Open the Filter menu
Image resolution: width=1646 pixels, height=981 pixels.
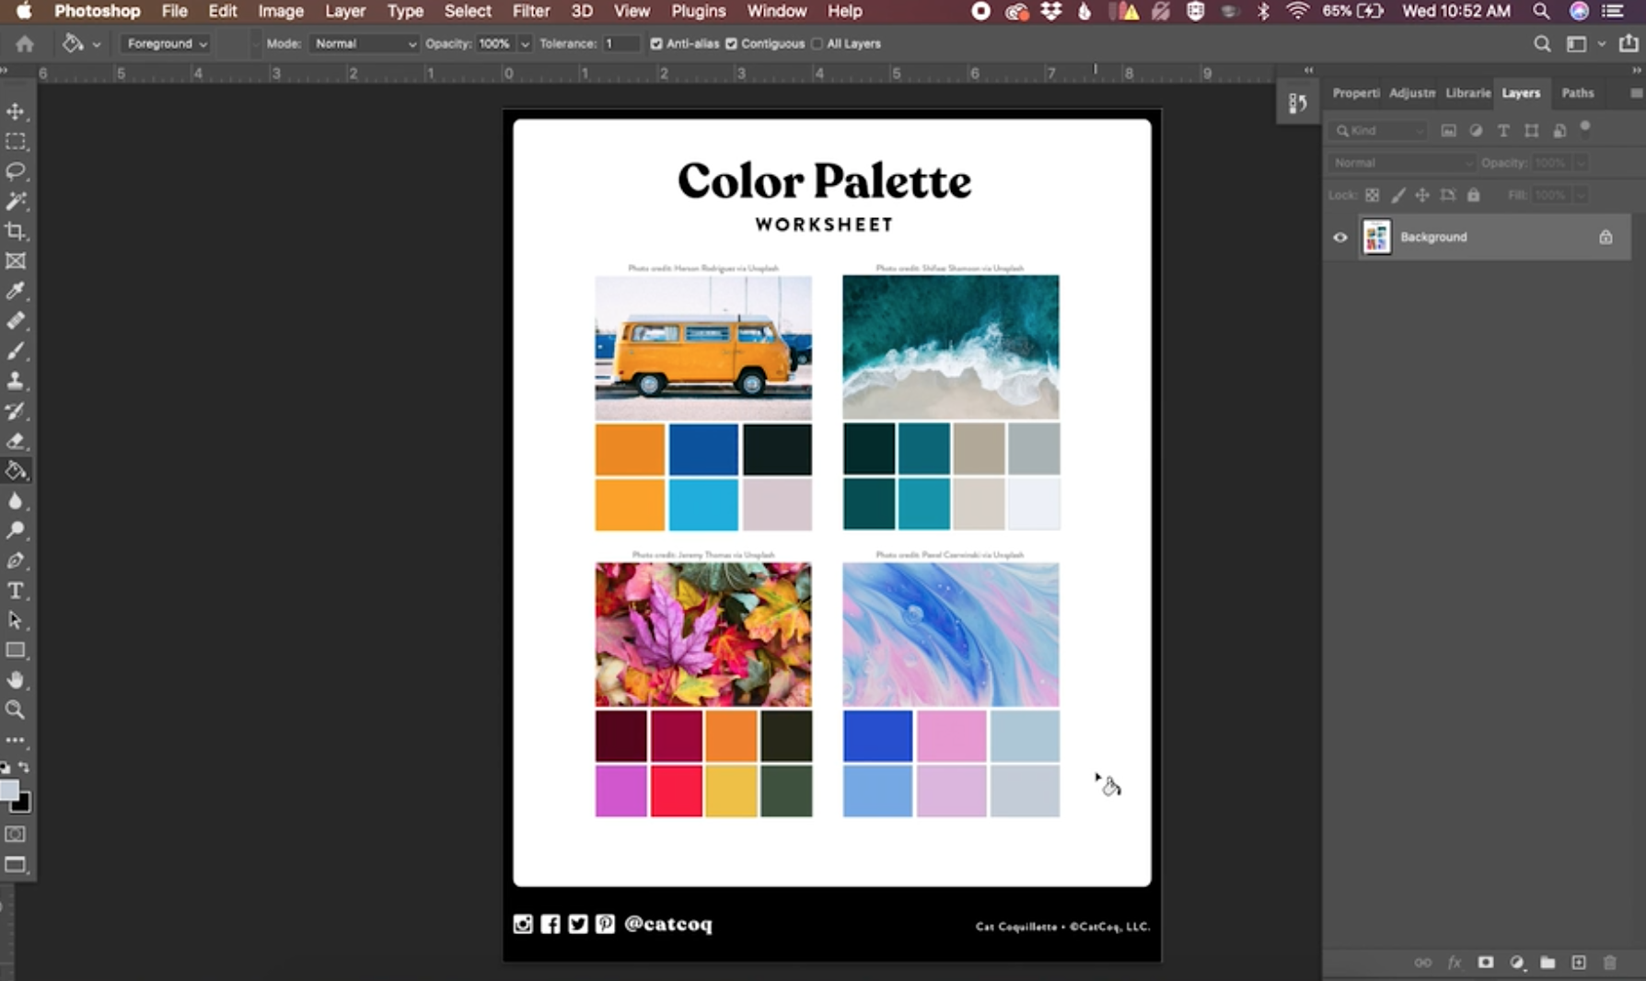pos(531,11)
